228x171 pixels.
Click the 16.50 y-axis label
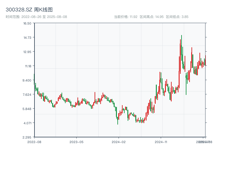(27, 23)
